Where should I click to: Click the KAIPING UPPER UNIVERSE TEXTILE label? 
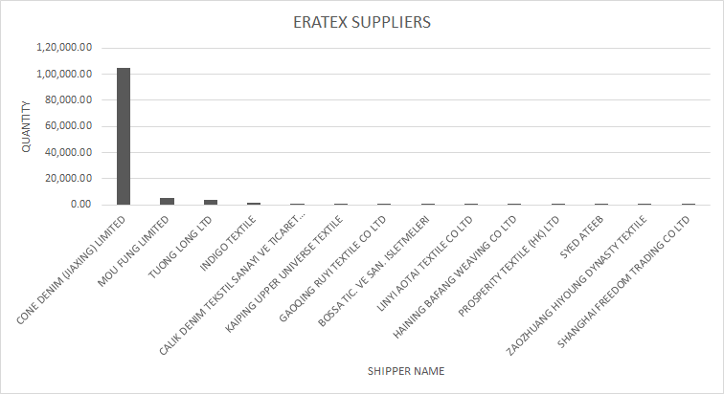(x=283, y=274)
